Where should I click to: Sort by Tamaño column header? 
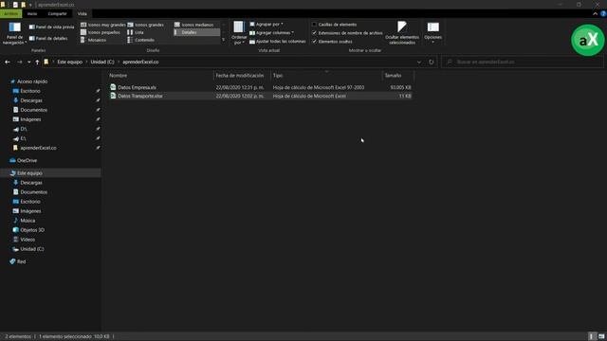[x=398, y=76]
